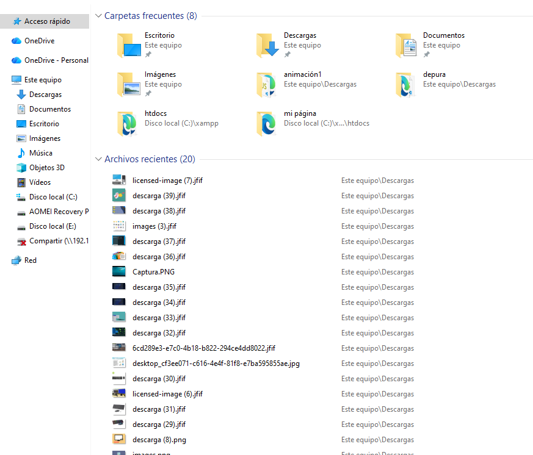This screenshot has width=533, height=455.
Task: Select Objetos 3D in sidebar
Action: [47, 168]
